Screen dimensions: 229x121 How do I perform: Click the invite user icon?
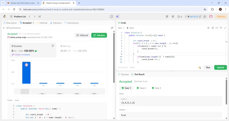(205, 16)
